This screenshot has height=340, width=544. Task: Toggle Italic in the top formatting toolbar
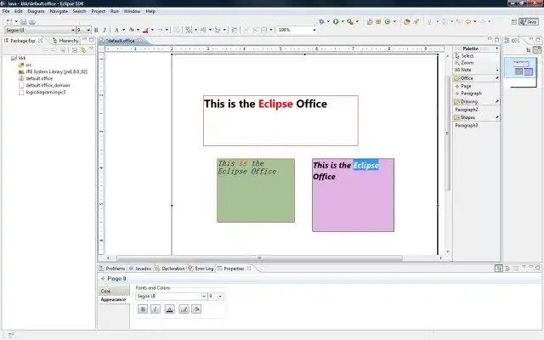[x=105, y=31]
